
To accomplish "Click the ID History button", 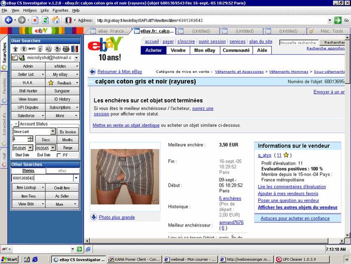I will [x=62, y=99].
